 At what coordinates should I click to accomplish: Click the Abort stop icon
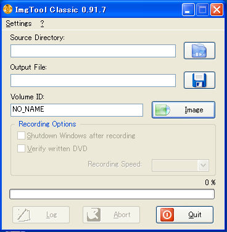tap(94, 215)
